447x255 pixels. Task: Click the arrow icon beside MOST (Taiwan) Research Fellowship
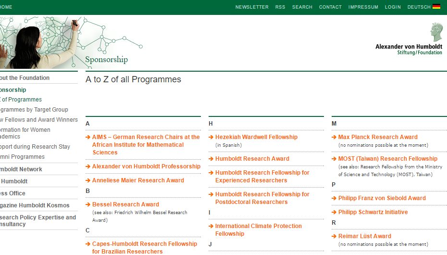334,159
